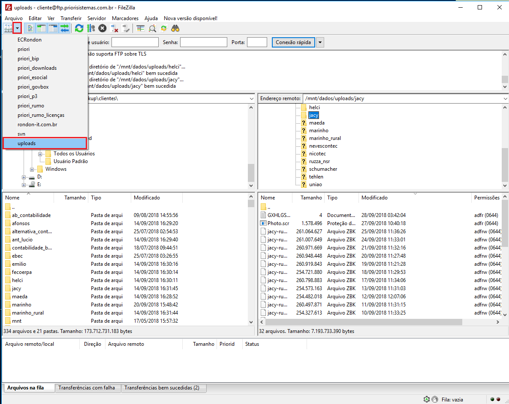The image size is (509, 404).
Task: Click the nicotec remote folder's question-mark icon
Action: click(x=304, y=154)
